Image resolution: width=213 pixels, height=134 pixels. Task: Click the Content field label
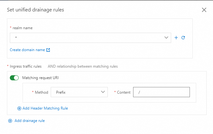pyautogui.click(x=124, y=92)
